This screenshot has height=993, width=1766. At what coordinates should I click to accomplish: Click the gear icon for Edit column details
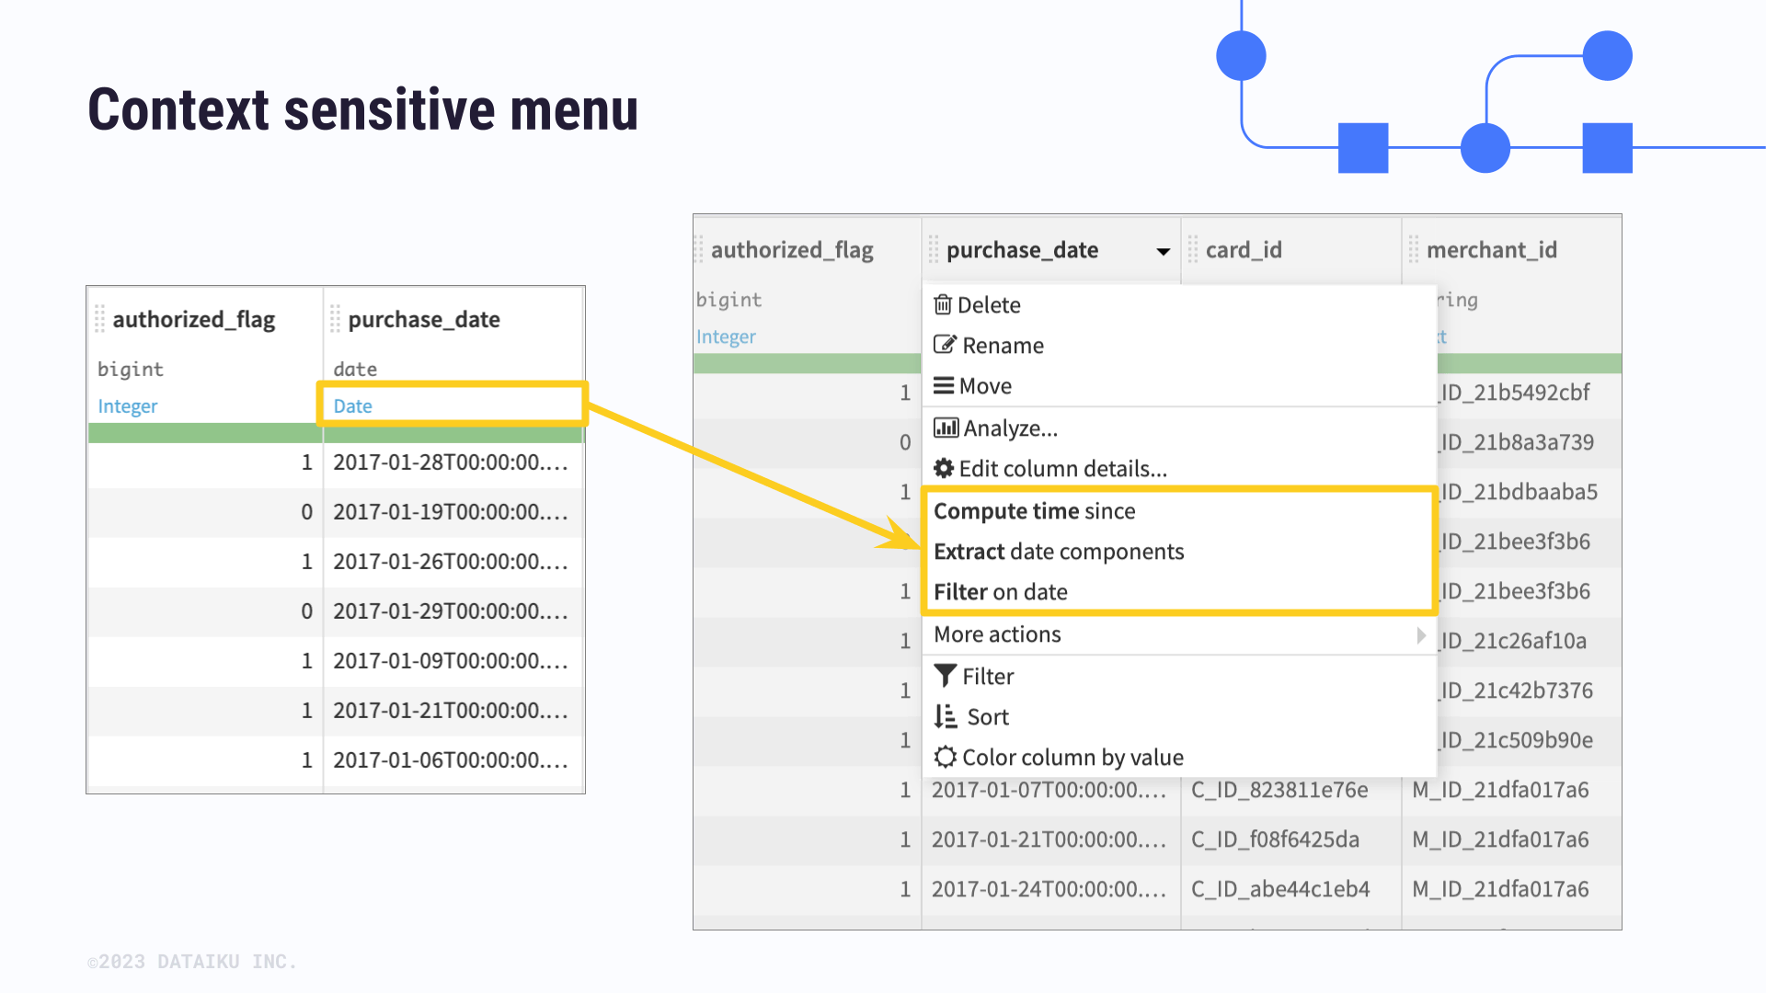click(942, 468)
